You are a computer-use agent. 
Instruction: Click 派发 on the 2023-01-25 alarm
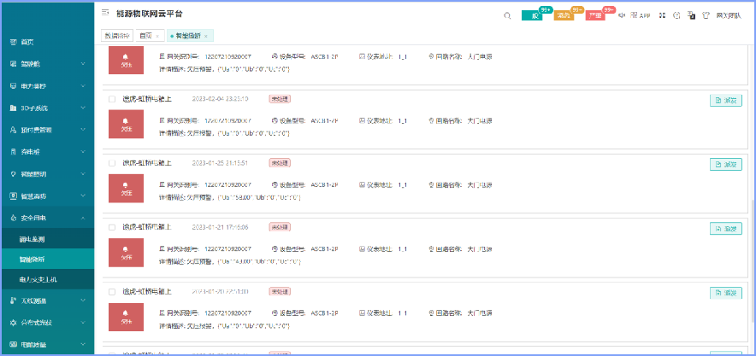[725, 165]
